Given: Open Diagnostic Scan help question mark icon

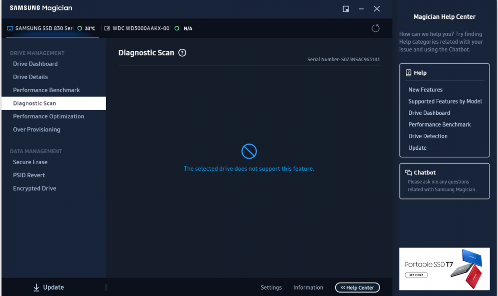Looking at the screenshot, I should 182,53.
